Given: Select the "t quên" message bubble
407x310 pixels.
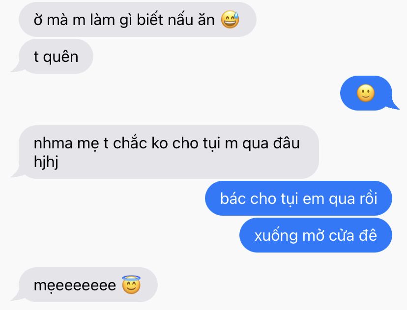Looking at the screenshot, I should pos(56,56).
